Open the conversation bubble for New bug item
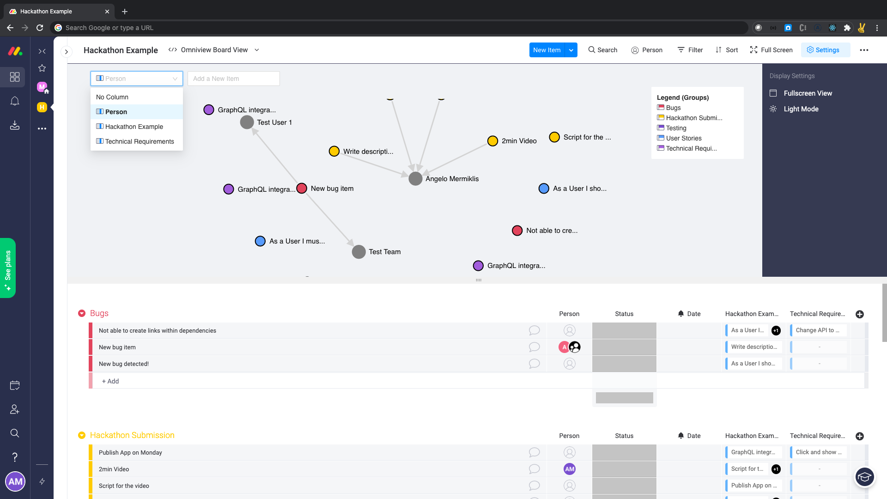 click(534, 347)
